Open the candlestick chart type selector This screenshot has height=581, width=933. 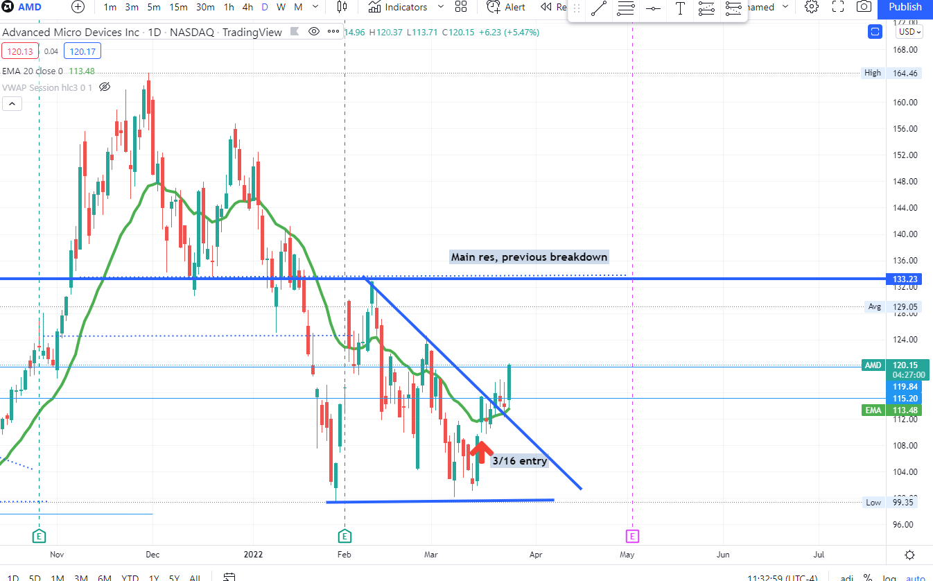pos(342,7)
